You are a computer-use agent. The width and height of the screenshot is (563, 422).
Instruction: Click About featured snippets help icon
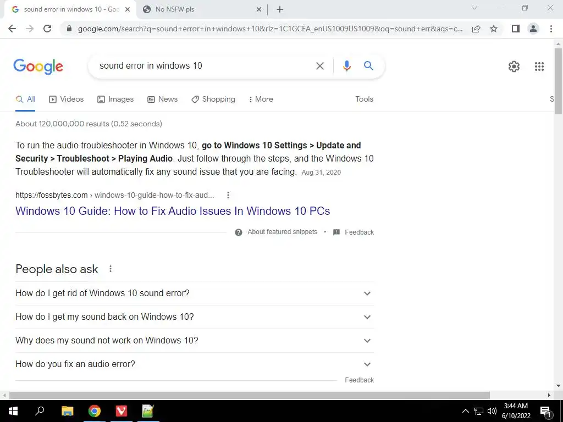point(239,232)
